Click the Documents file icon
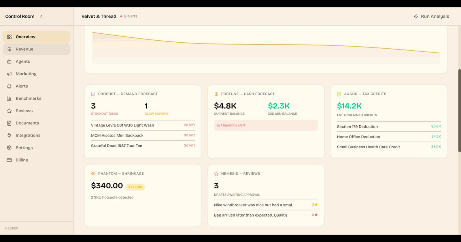Image resolution: width=461 pixels, height=242 pixels. click(x=9, y=123)
